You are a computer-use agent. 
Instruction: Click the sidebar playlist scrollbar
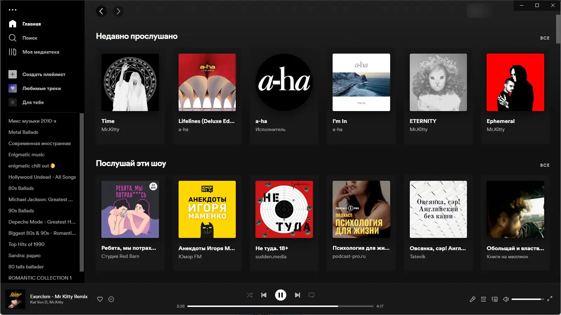(82, 192)
